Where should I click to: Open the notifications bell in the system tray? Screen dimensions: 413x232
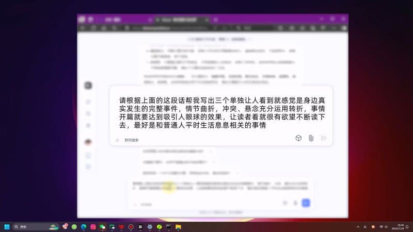(x=407, y=227)
